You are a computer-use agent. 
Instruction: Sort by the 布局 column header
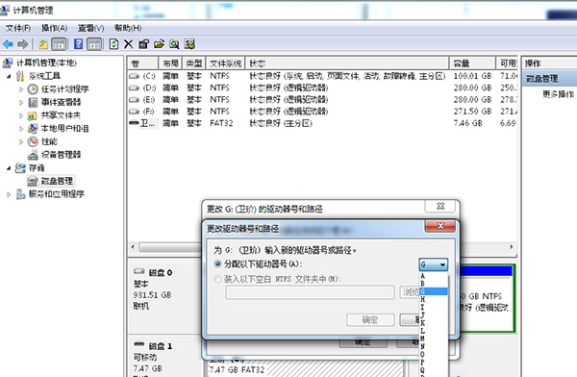point(170,63)
